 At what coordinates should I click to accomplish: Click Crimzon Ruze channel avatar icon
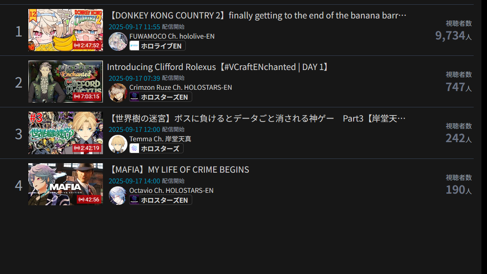[x=118, y=93]
